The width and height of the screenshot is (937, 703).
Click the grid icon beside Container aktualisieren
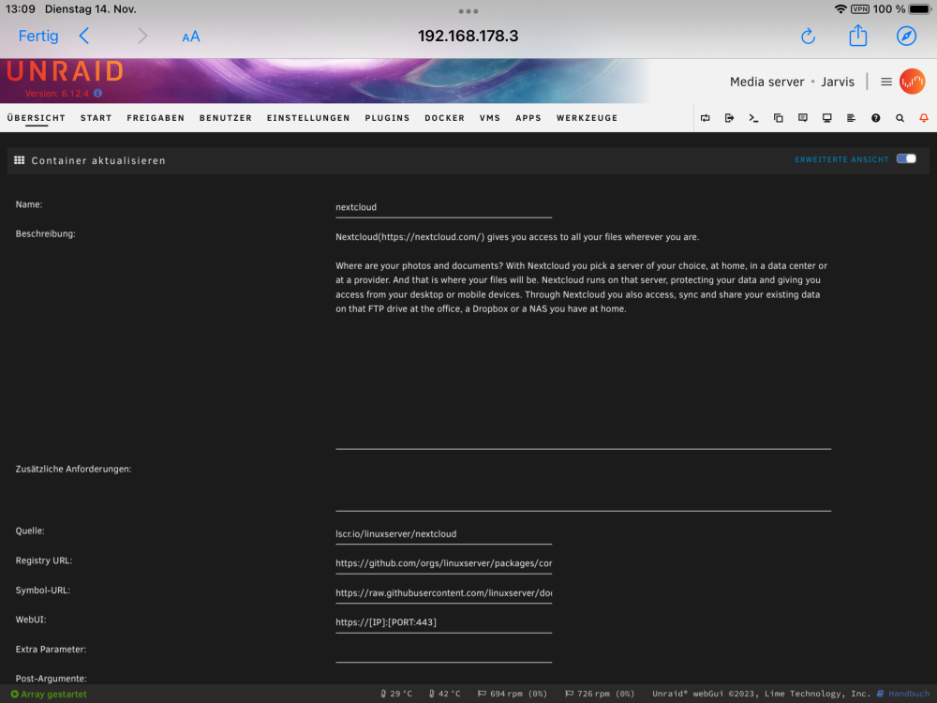pyautogui.click(x=19, y=160)
